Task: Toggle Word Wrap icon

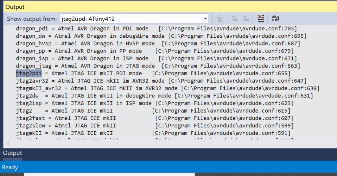Action: click(x=275, y=19)
